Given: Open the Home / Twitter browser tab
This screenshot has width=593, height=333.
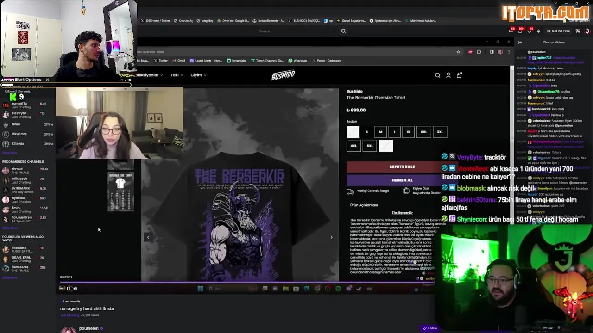Looking at the screenshot, I should click(x=155, y=21).
